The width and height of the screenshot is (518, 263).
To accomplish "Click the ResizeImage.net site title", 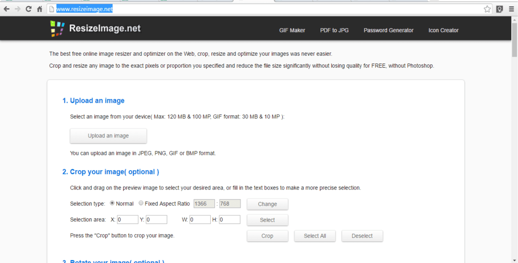I will click(105, 29).
